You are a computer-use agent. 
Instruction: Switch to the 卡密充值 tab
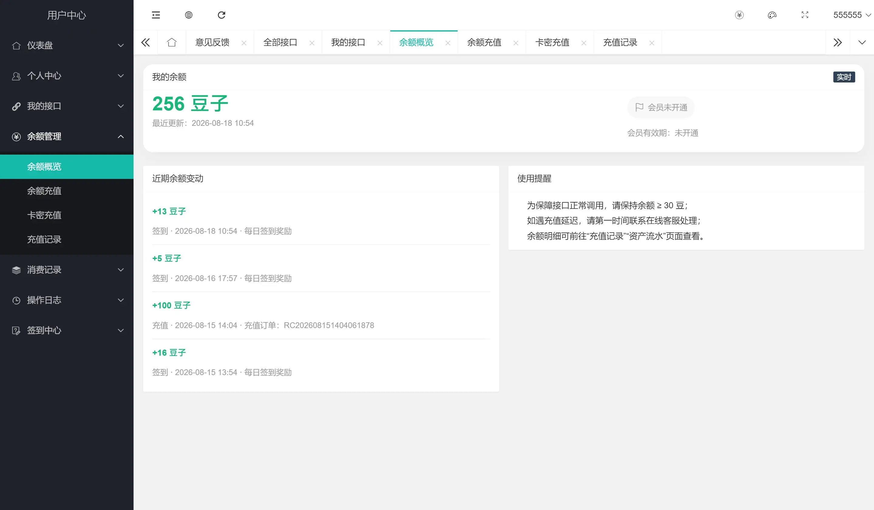pyautogui.click(x=552, y=42)
